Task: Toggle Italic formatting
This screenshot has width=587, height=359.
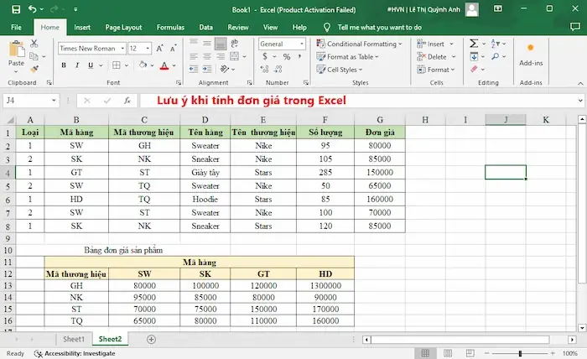Action: point(77,65)
